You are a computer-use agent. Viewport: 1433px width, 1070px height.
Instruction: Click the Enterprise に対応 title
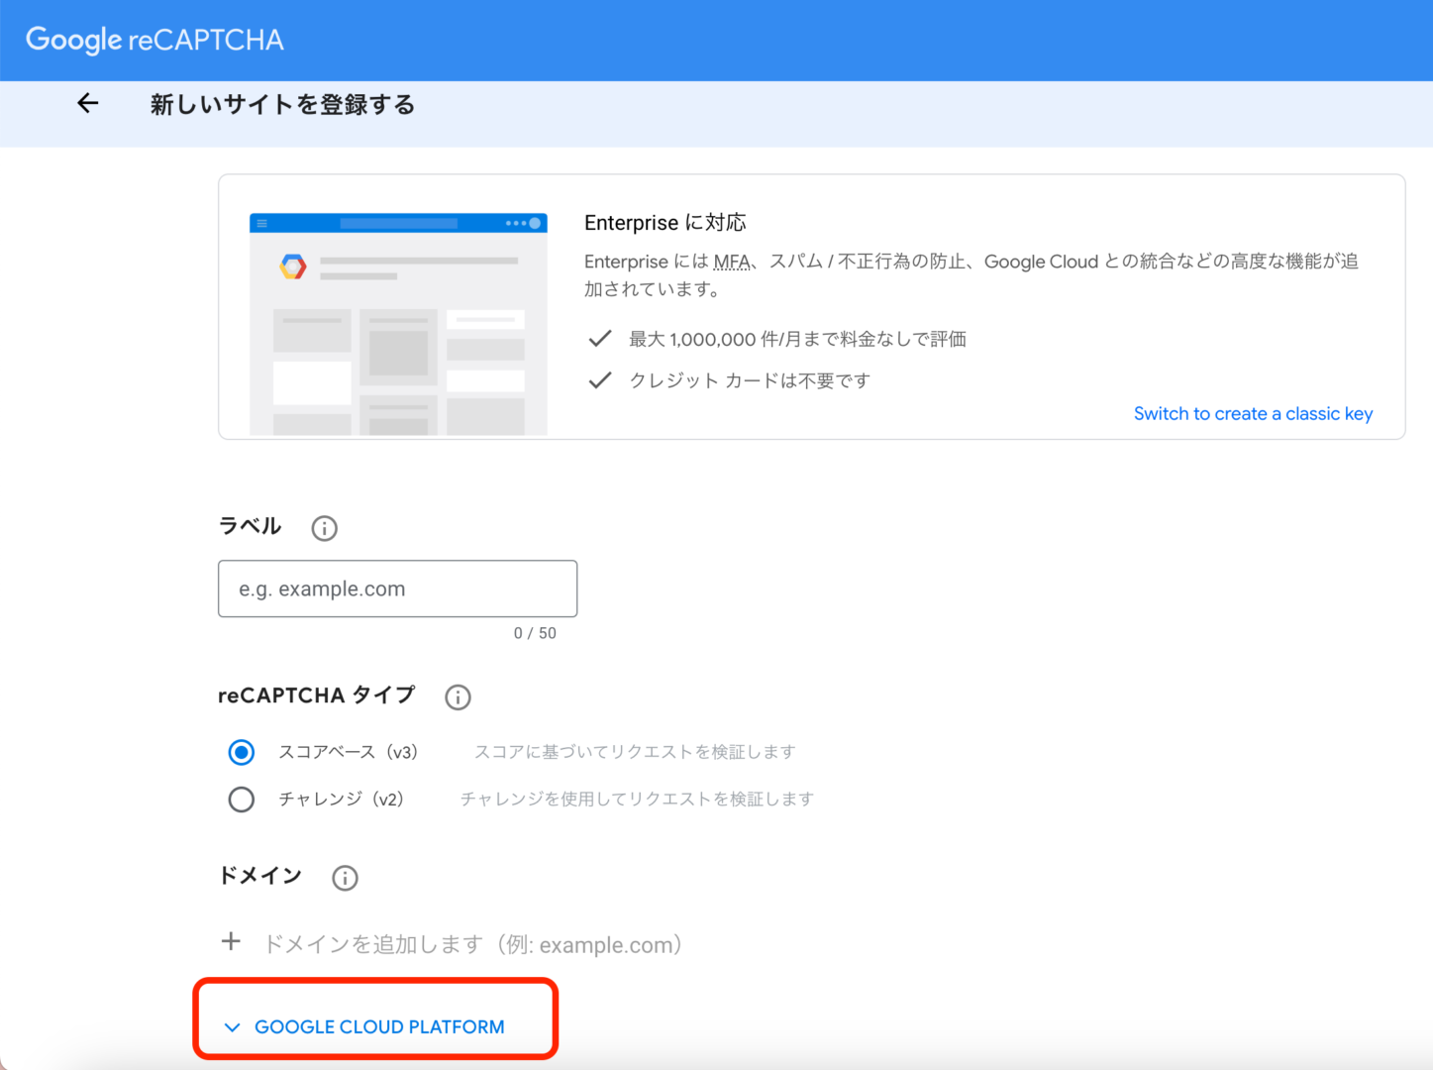pos(665,223)
